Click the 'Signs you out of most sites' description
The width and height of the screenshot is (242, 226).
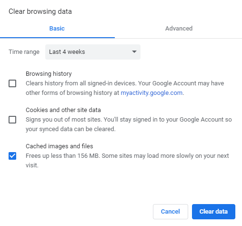(129, 124)
